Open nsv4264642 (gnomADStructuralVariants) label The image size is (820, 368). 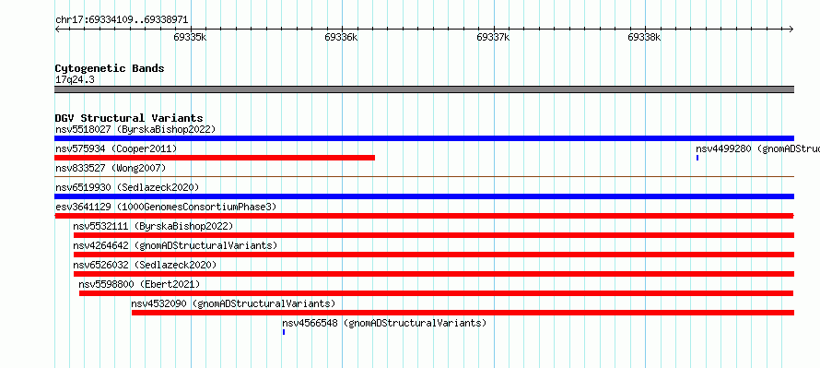(x=175, y=245)
